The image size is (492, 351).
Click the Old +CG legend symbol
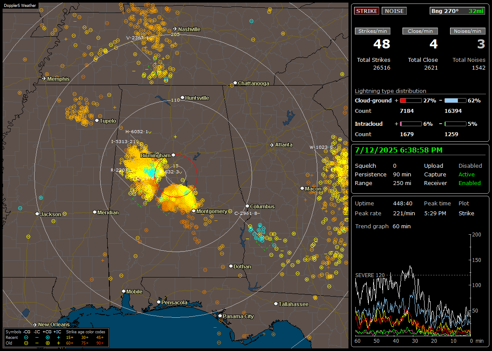[48, 343]
